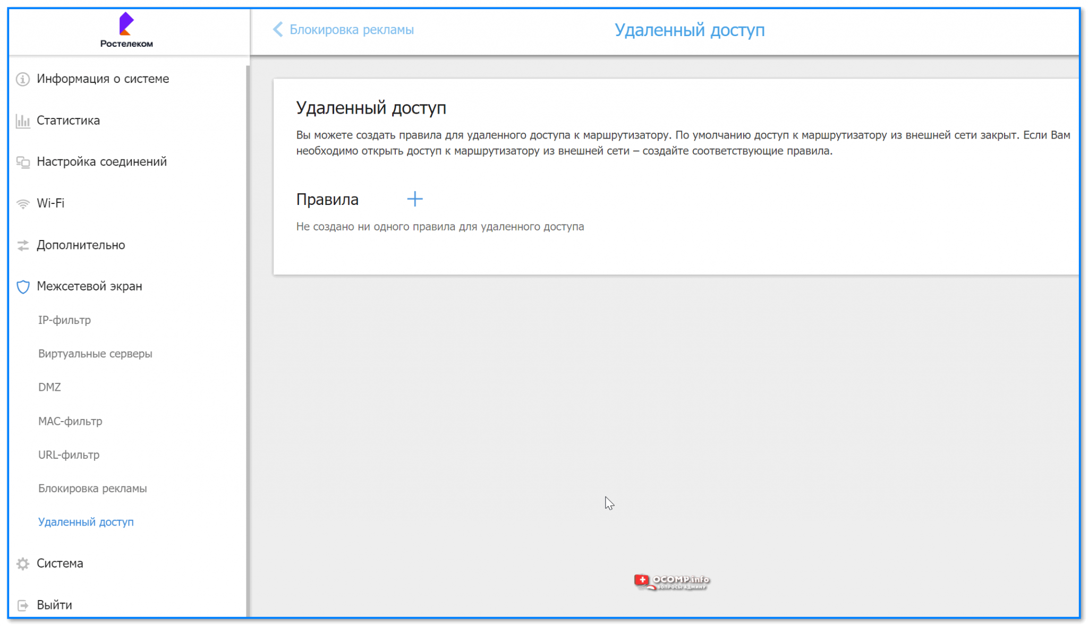Click the Удаленный доступ card heading
The width and height of the screenshot is (1088, 626).
click(x=371, y=108)
